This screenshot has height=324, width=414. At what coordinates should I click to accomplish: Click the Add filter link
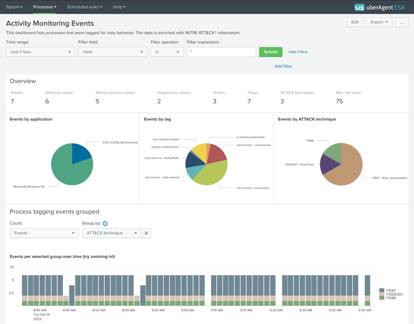pos(283,66)
